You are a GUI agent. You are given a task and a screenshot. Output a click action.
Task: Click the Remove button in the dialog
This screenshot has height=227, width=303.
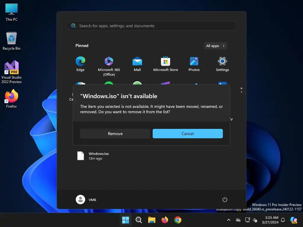pyautogui.click(x=115, y=134)
